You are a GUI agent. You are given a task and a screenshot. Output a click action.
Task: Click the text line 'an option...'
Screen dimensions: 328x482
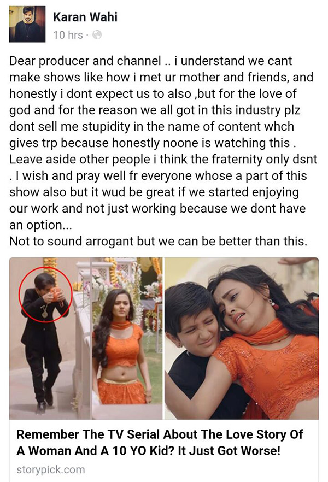(x=40, y=225)
